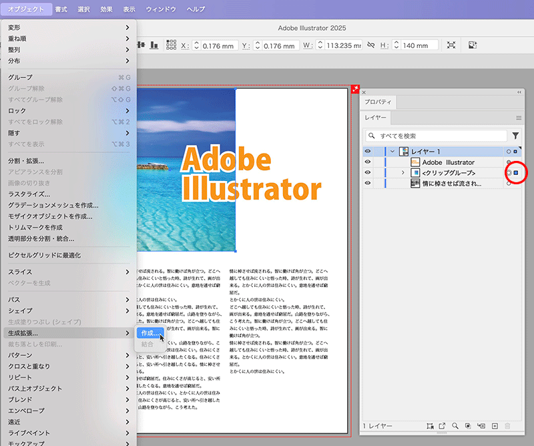The width and height of the screenshot is (534, 446).
Task: Click the H height stepper arrows
Action: click(396, 45)
